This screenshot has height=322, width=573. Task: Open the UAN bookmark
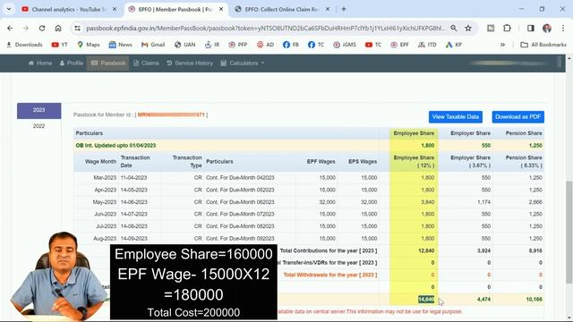pyautogui.click(x=185, y=45)
